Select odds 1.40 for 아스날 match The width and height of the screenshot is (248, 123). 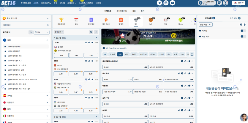click(61, 74)
